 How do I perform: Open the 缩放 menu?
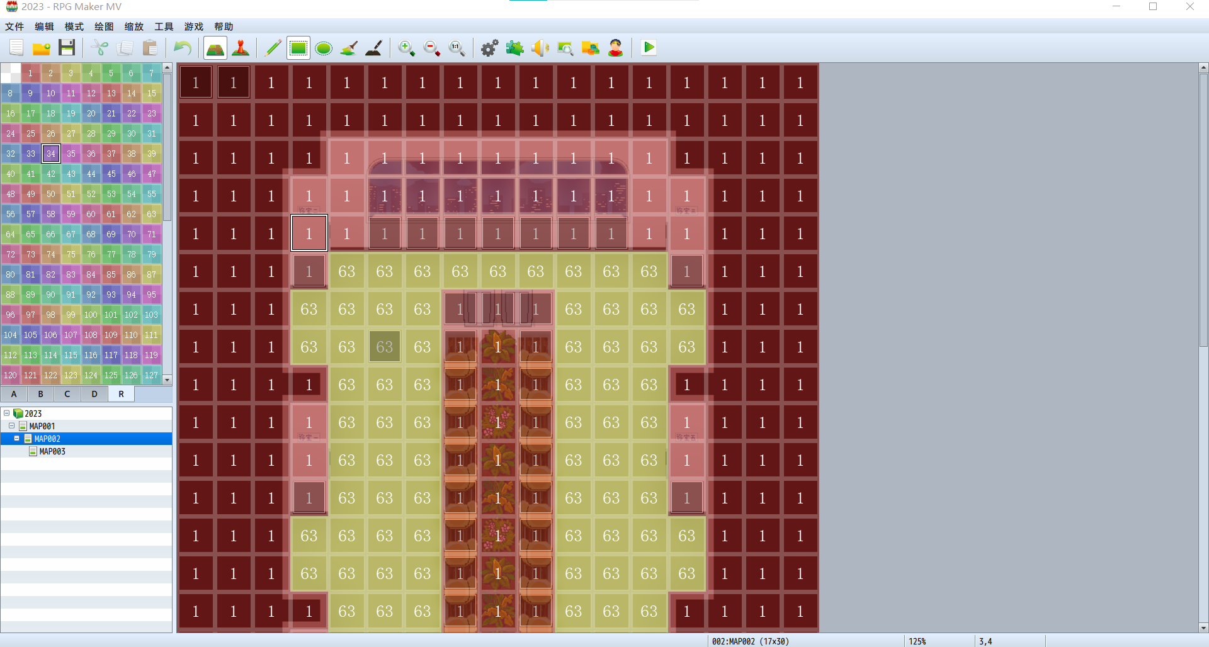coord(134,26)
